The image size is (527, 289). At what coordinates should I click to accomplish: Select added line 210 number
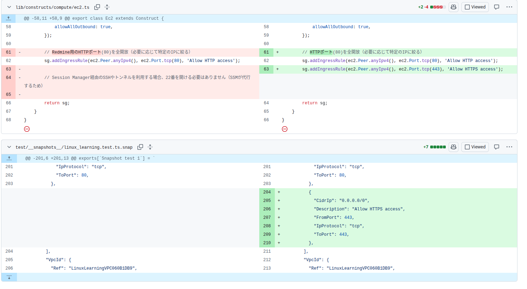pyautogui.click(x=267, y=243)
